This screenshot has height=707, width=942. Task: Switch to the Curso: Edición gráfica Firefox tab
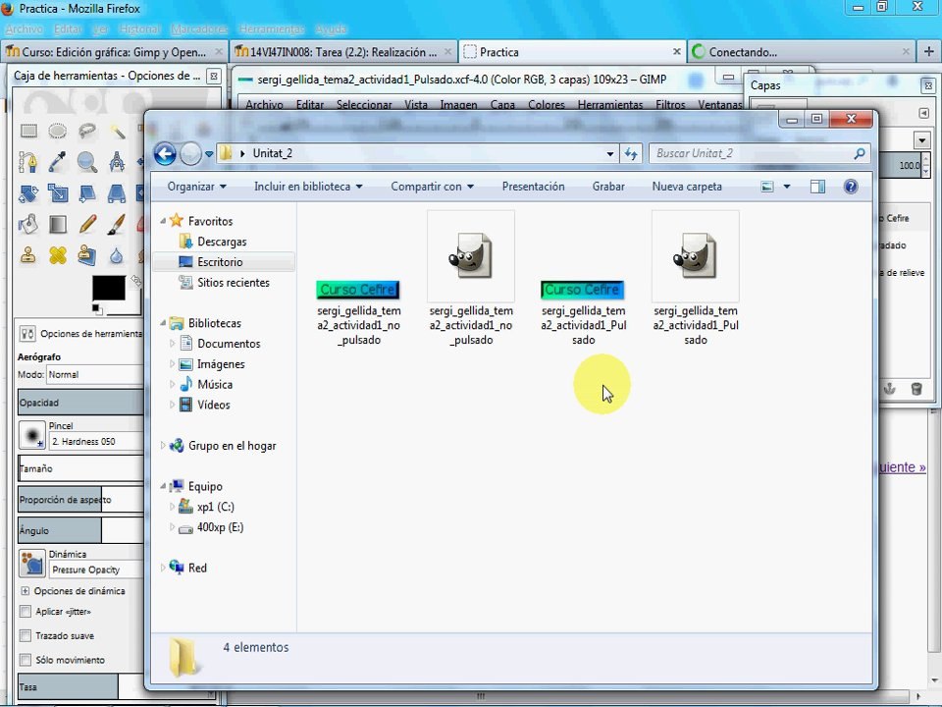coord(114,52)
